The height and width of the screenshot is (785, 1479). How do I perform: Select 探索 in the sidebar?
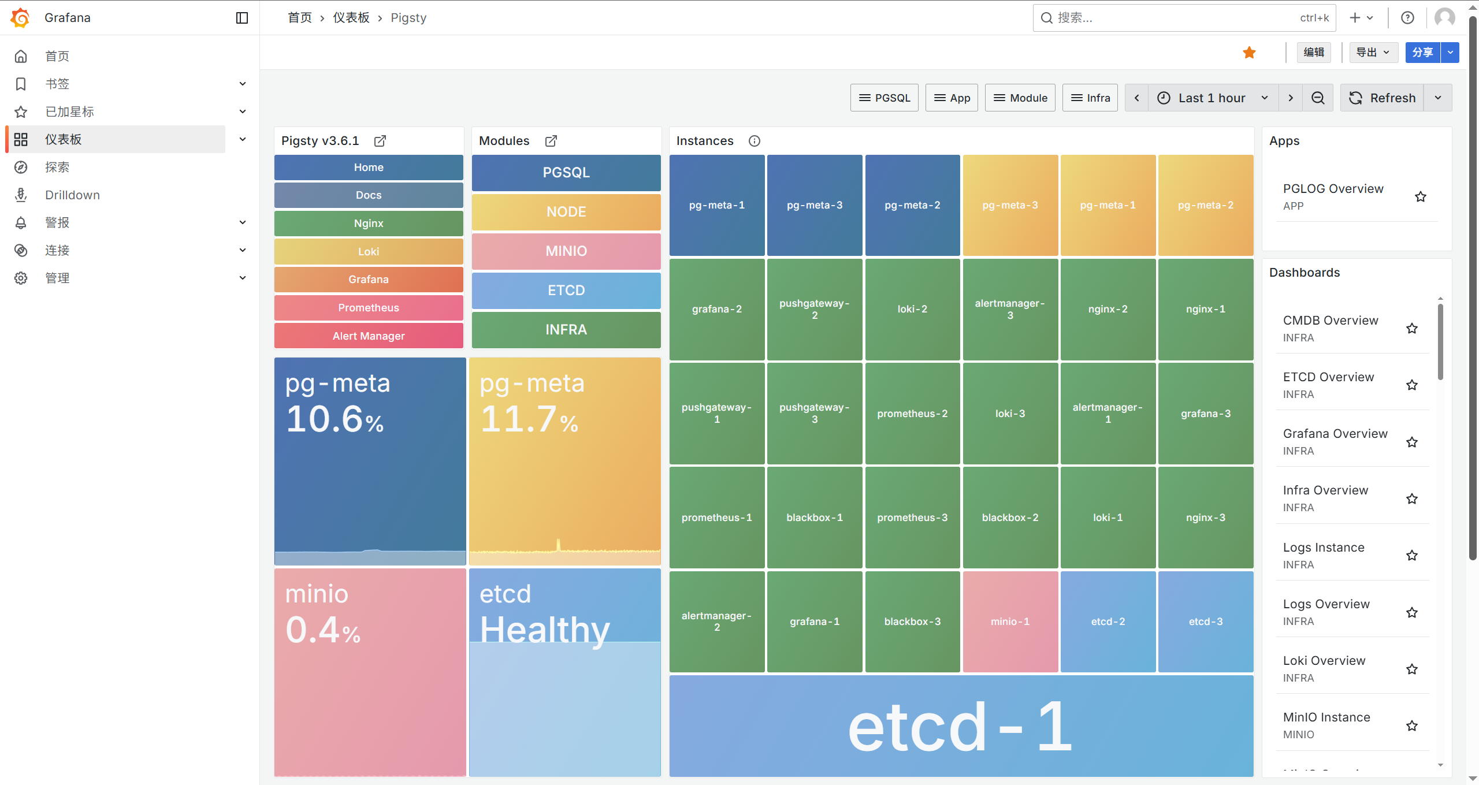coord(57,167)
